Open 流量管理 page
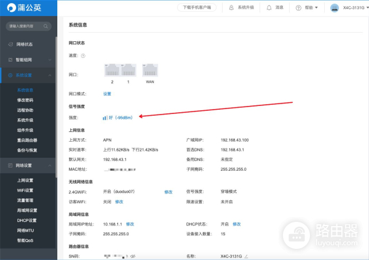This screenshot has height=260, width=369. coord(25,200)
